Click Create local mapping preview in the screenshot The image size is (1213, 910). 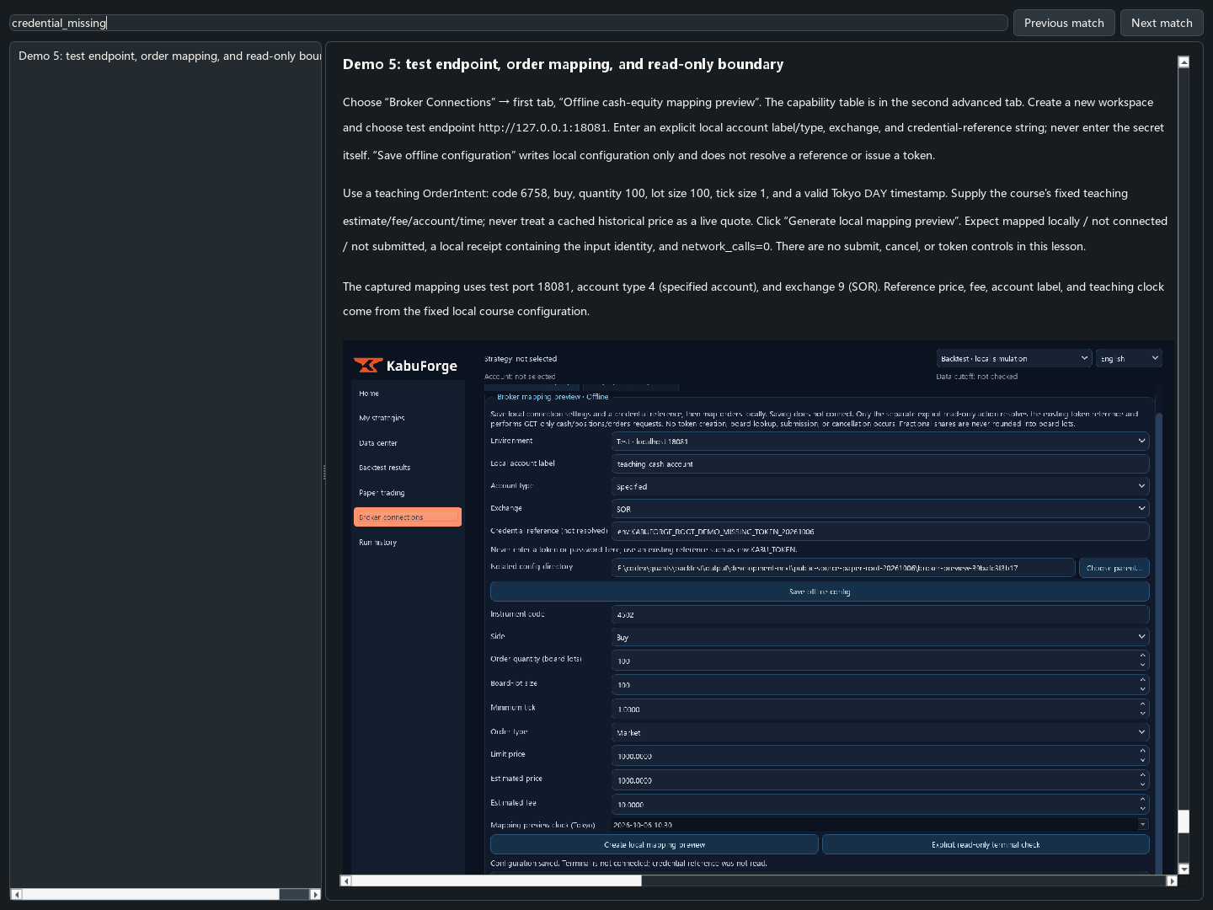tap(655, 844)
